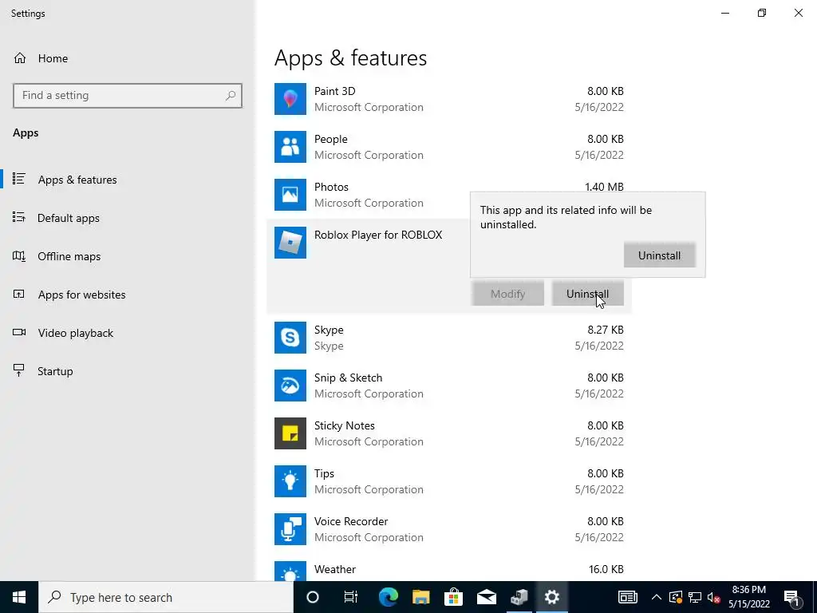Click the Paint 3D app icon
The width and height of the screenshot is (817, 613).
(x=290, y=99)
